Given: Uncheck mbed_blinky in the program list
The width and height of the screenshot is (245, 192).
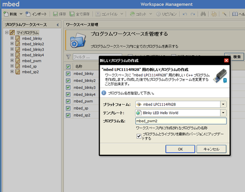Looking at the screenshot, I should 68,74.
